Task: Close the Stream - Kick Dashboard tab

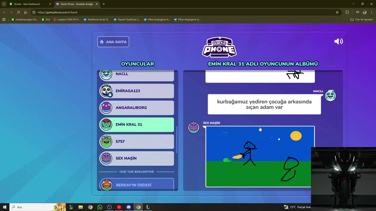Action: click(x=50, y=4)
